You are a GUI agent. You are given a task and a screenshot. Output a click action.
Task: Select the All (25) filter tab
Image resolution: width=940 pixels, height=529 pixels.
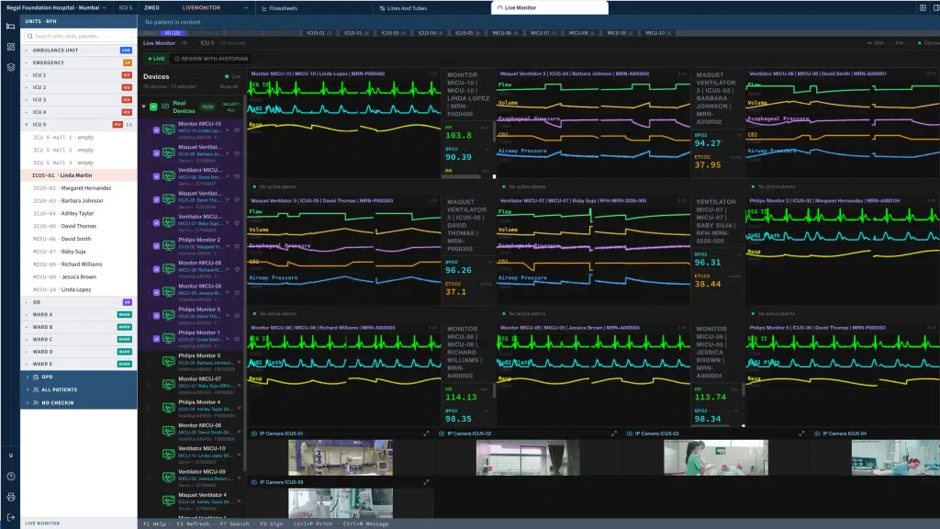coord(173,33)
